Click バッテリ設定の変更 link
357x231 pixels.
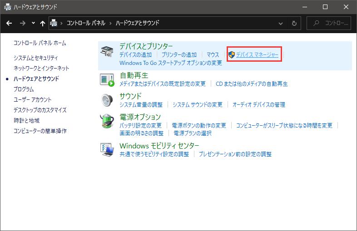point(140,126)
